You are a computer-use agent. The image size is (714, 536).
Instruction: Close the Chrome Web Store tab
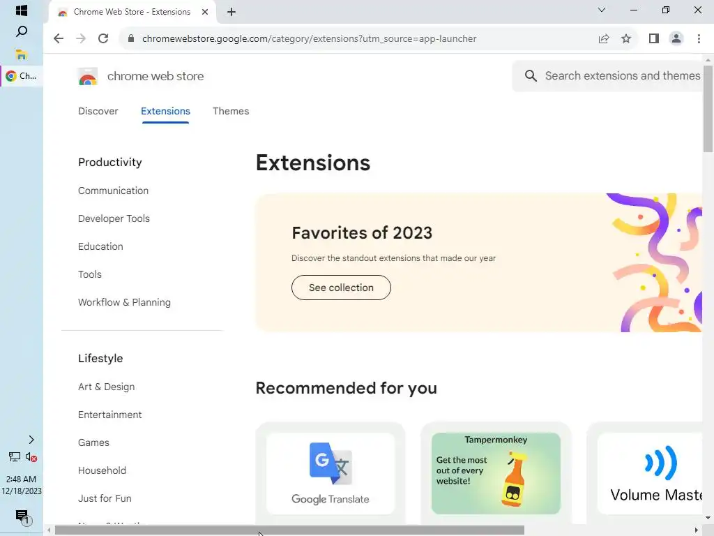(x=205, y=12)
